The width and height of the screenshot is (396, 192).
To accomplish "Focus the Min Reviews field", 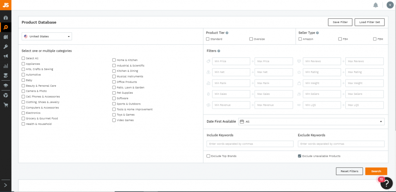I will pos(322,61).
